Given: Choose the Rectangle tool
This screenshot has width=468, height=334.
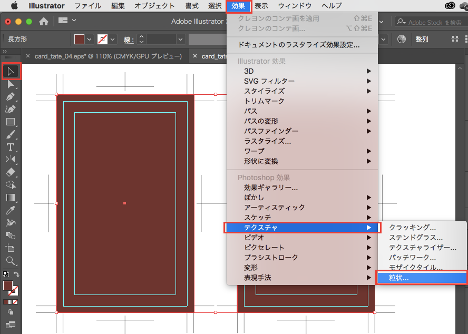Looking at the screenshot, I should [x=11, y=122].
